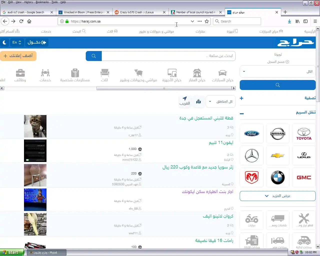Select the Chevrolet brand logo

(x=278, y=155)
